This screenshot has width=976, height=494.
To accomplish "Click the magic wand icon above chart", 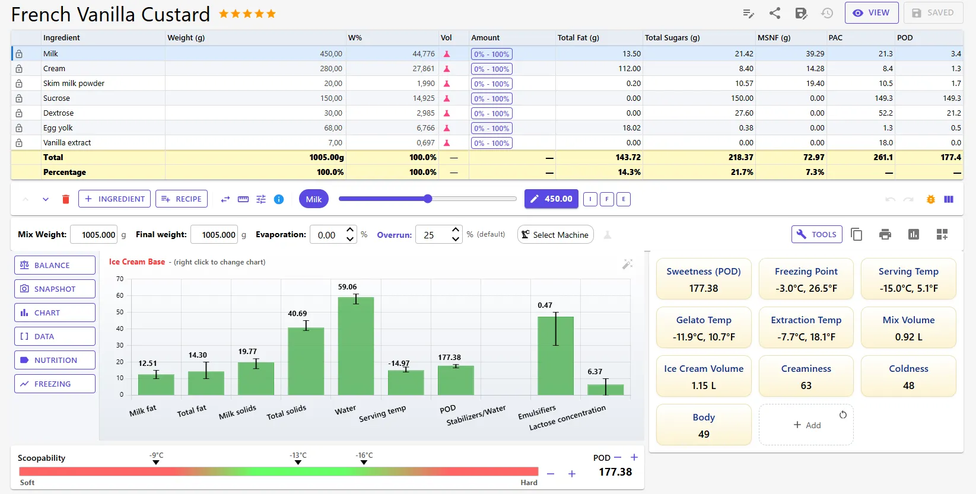I will [627, 264].
